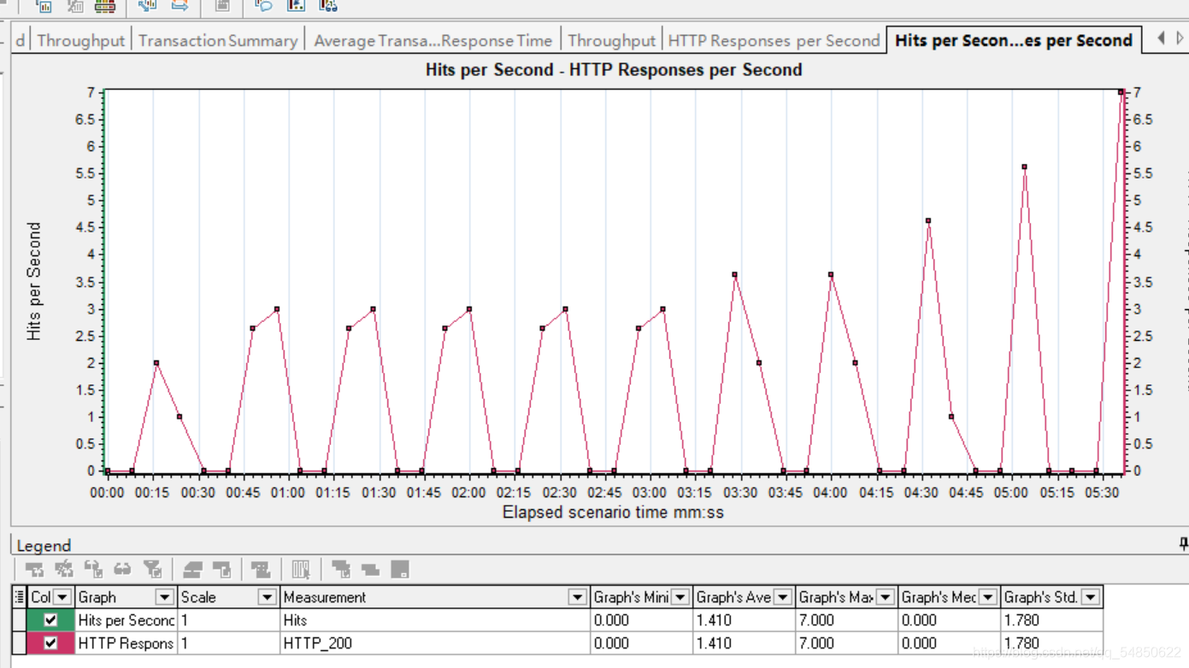The image size is (1189, 668).
Task: Click the peak data point at value 7
Action: [x=1121, y=91]
